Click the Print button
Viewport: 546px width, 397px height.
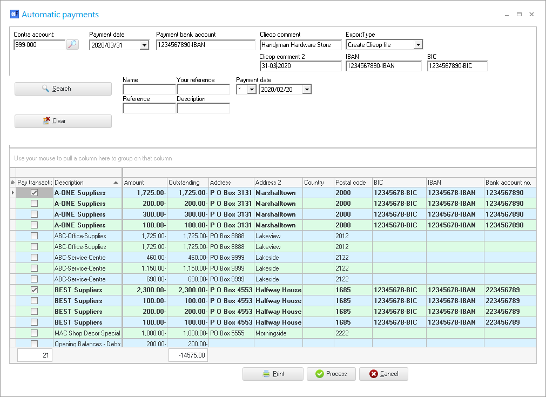(x=273, y=374)
